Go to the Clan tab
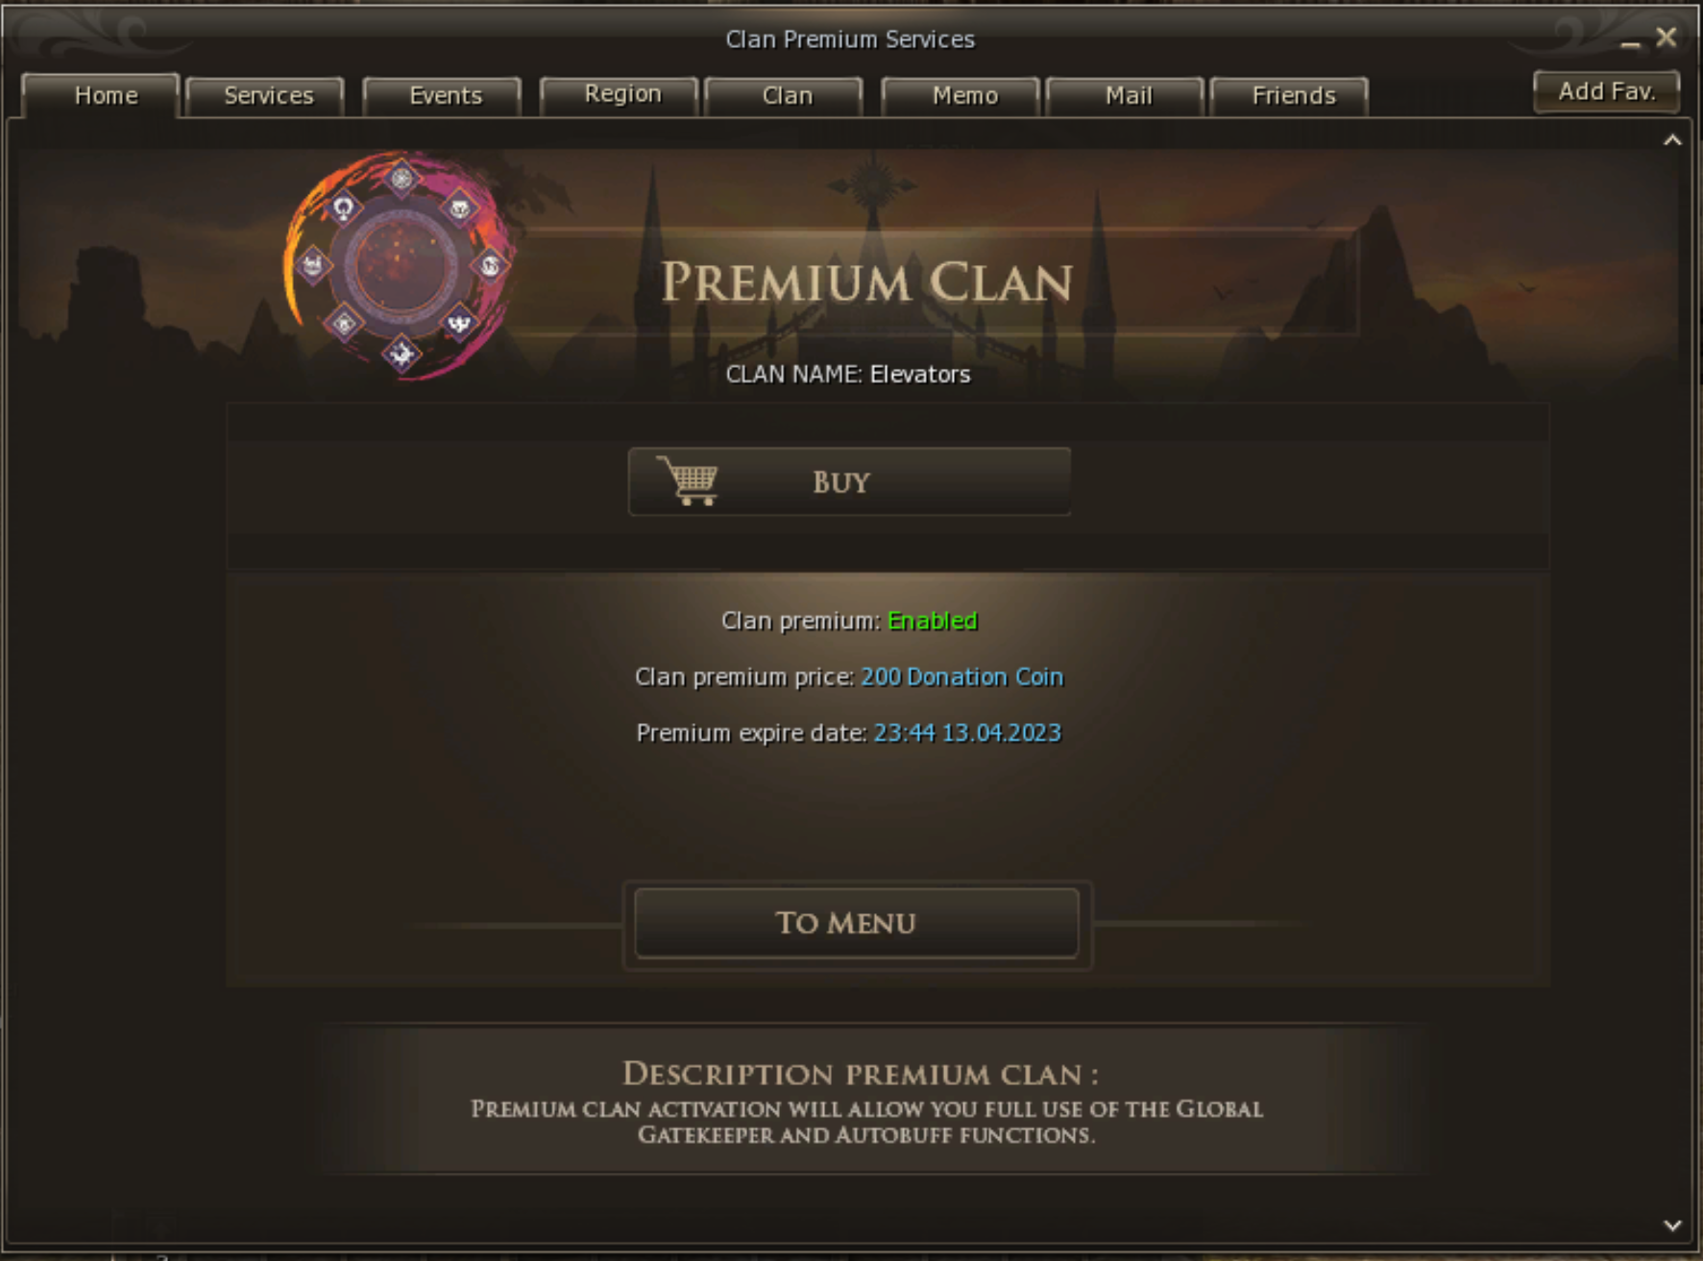The image size is (1703, 1261). click(x=785, y=96)
